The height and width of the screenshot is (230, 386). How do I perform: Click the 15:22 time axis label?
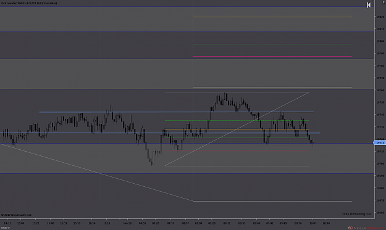[36, 223]
